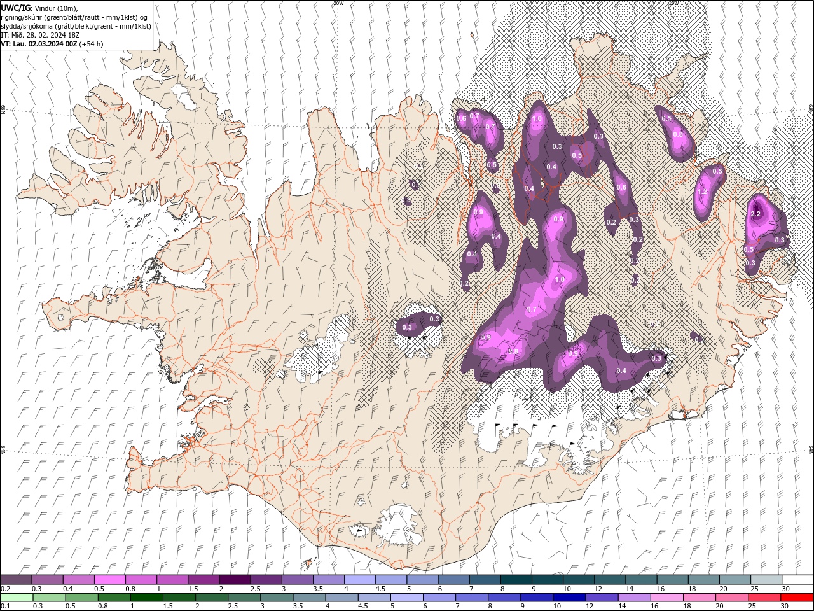
Task: Click the 'rigning/skúrir' header line
Action: (75, 17)
